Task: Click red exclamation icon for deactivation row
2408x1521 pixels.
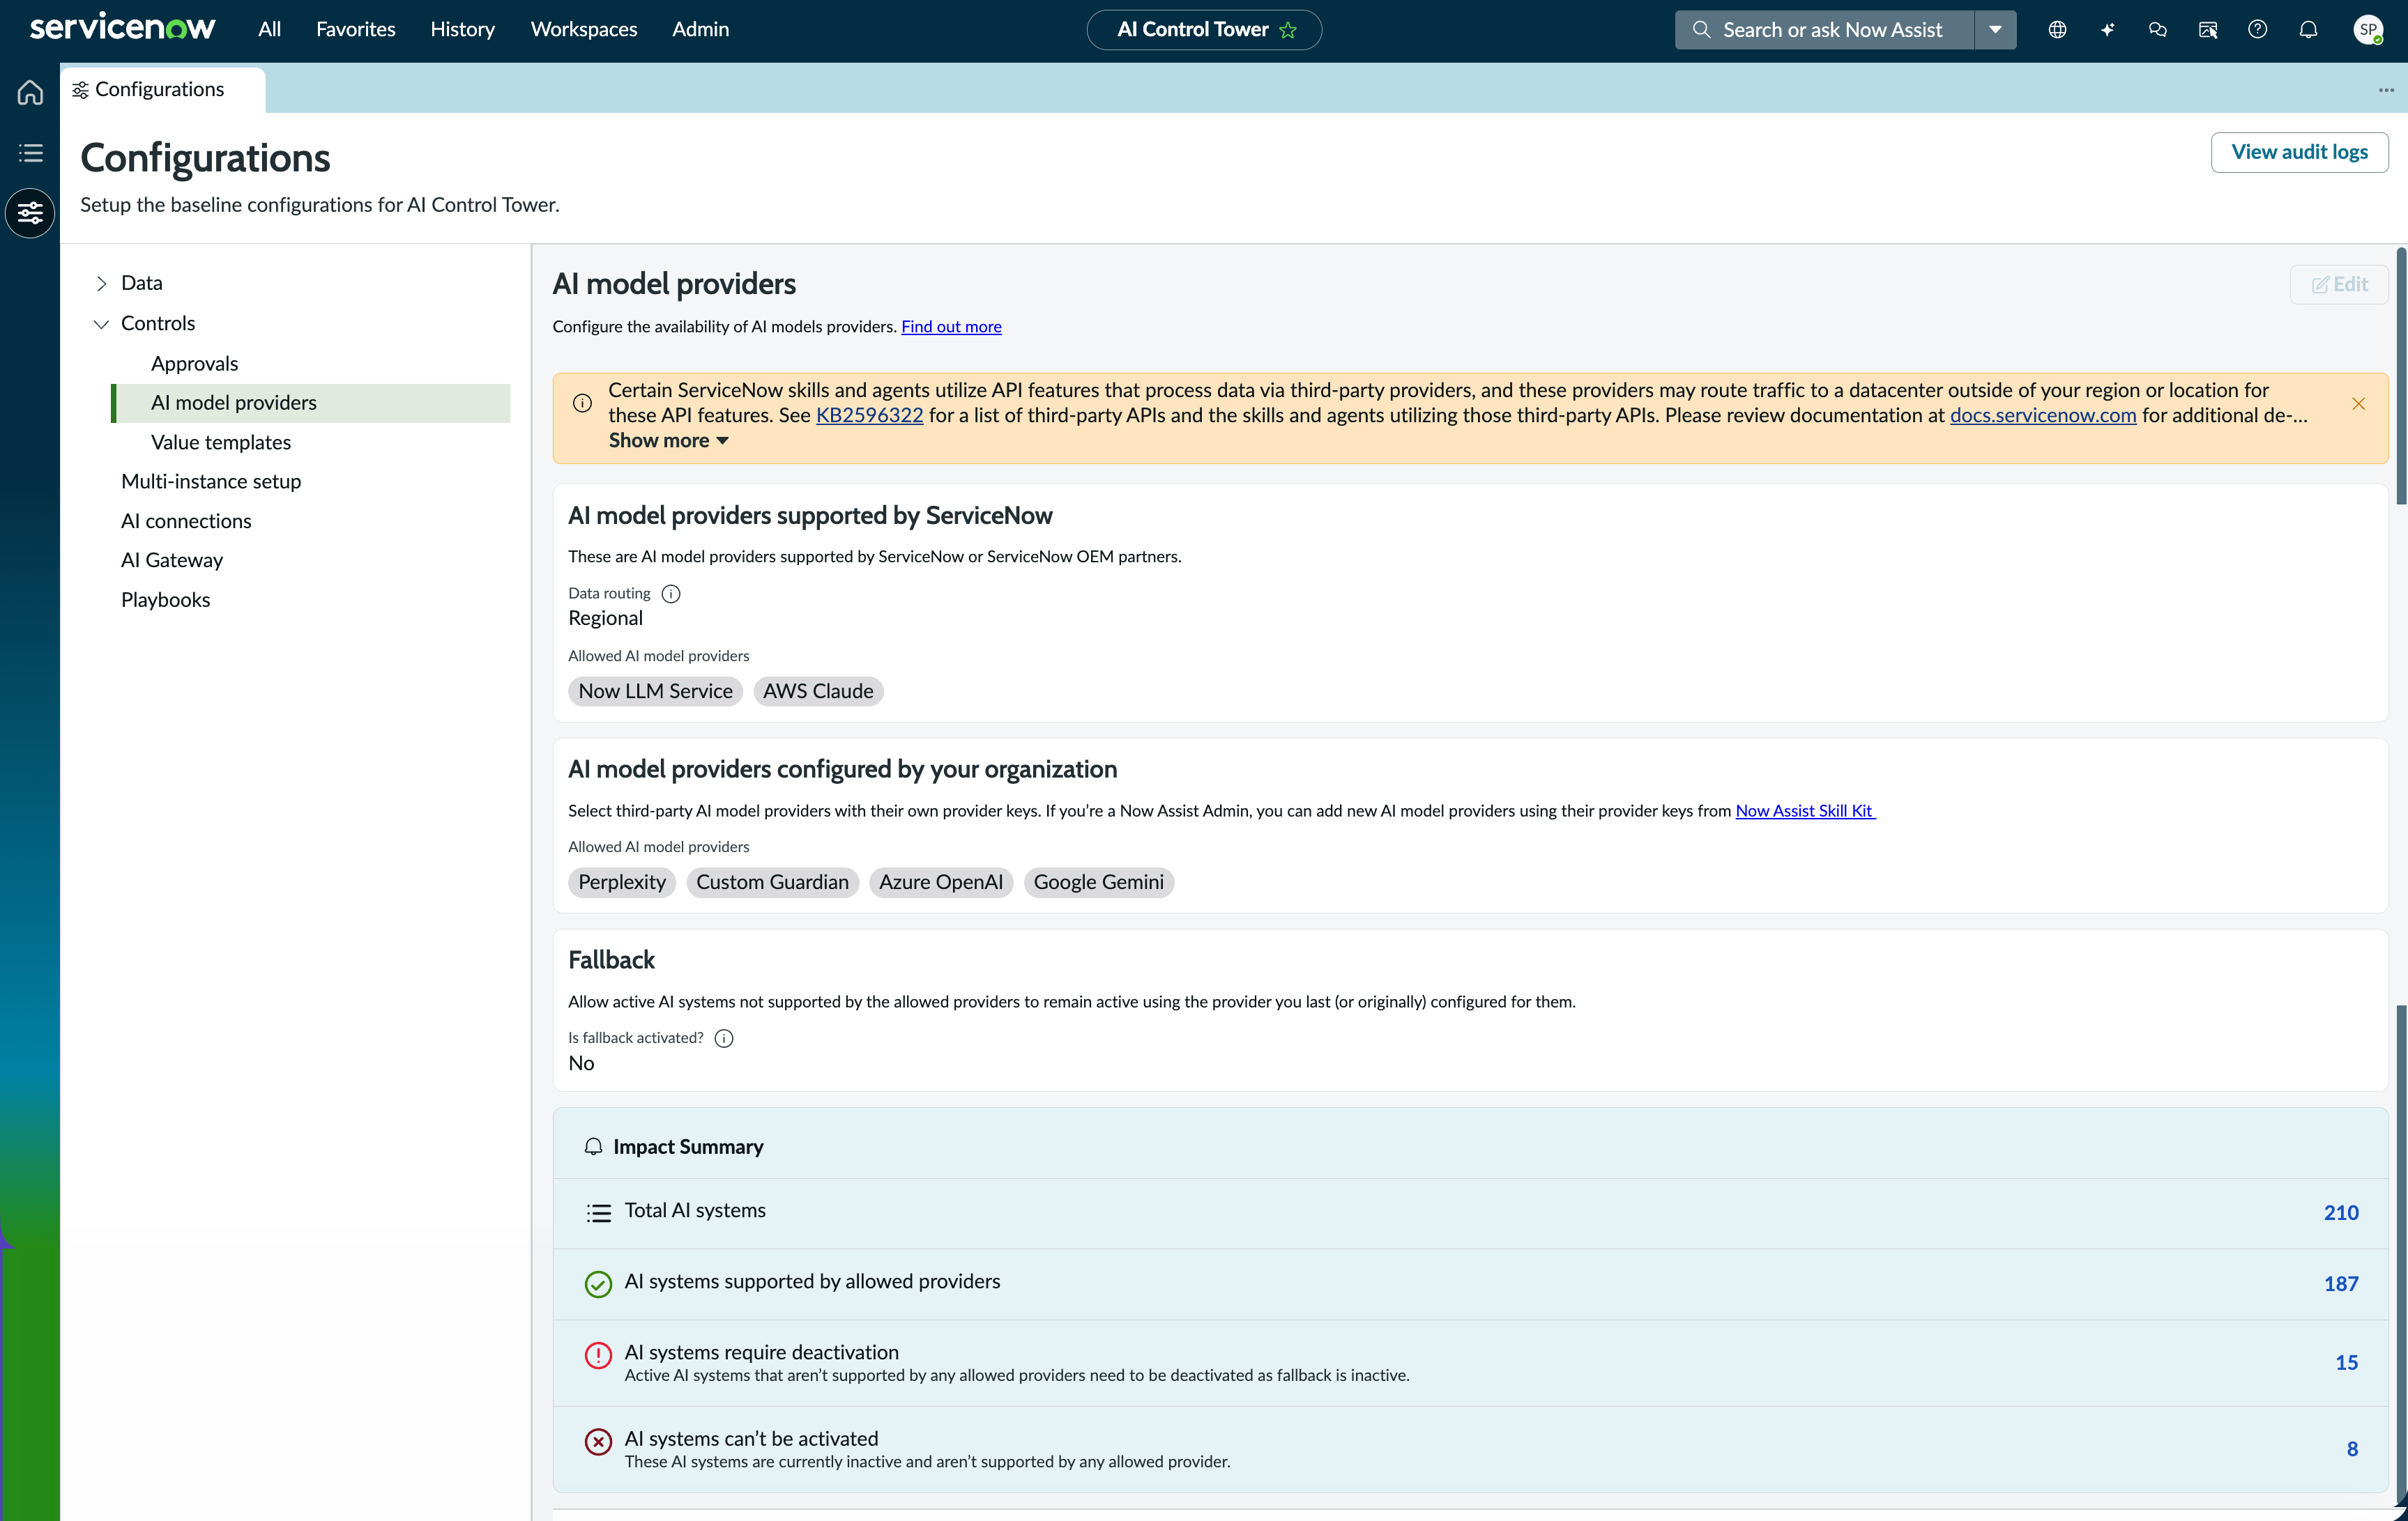Action: pos(598,1355)
